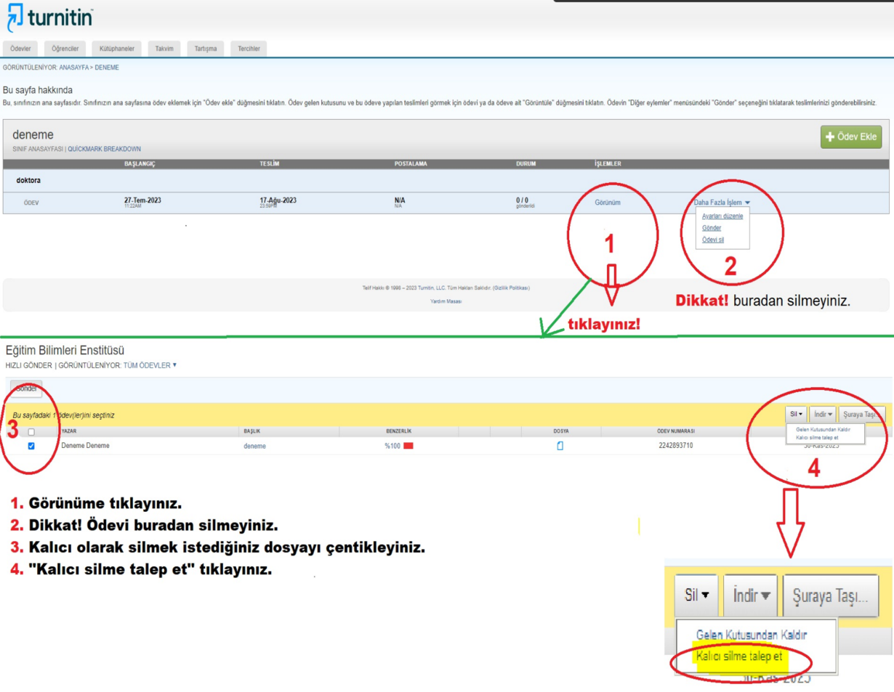Open the Kütüphaneler tab
The width and height of the screenshot is (894, 692).
pyautogui.click(x=117, y=49)
